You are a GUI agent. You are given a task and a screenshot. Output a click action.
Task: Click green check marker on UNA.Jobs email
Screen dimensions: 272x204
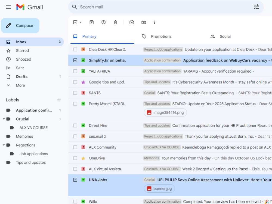[83, 180]
